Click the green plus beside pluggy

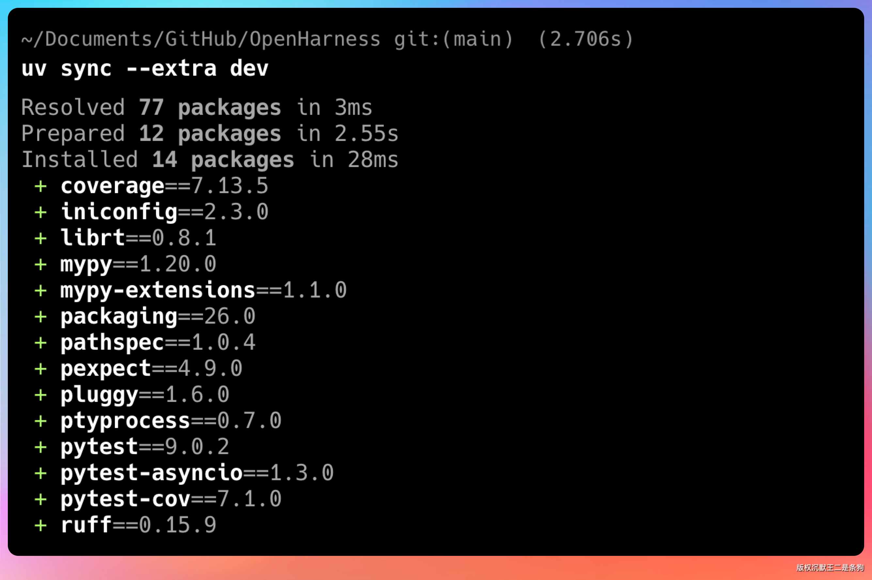pos(40,395)
